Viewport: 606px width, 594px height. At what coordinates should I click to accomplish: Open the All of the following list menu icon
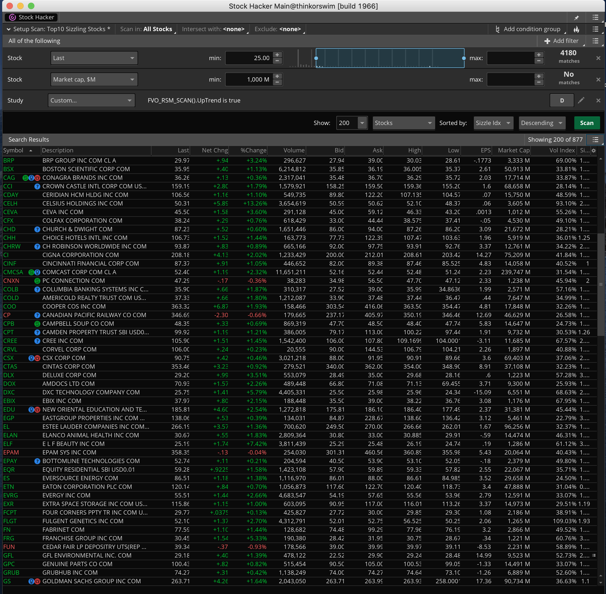[595, 41]
